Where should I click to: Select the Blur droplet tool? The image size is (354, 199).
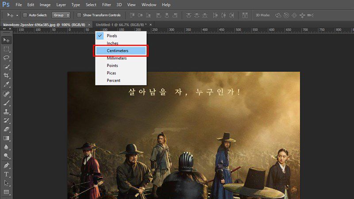point(6,147)
